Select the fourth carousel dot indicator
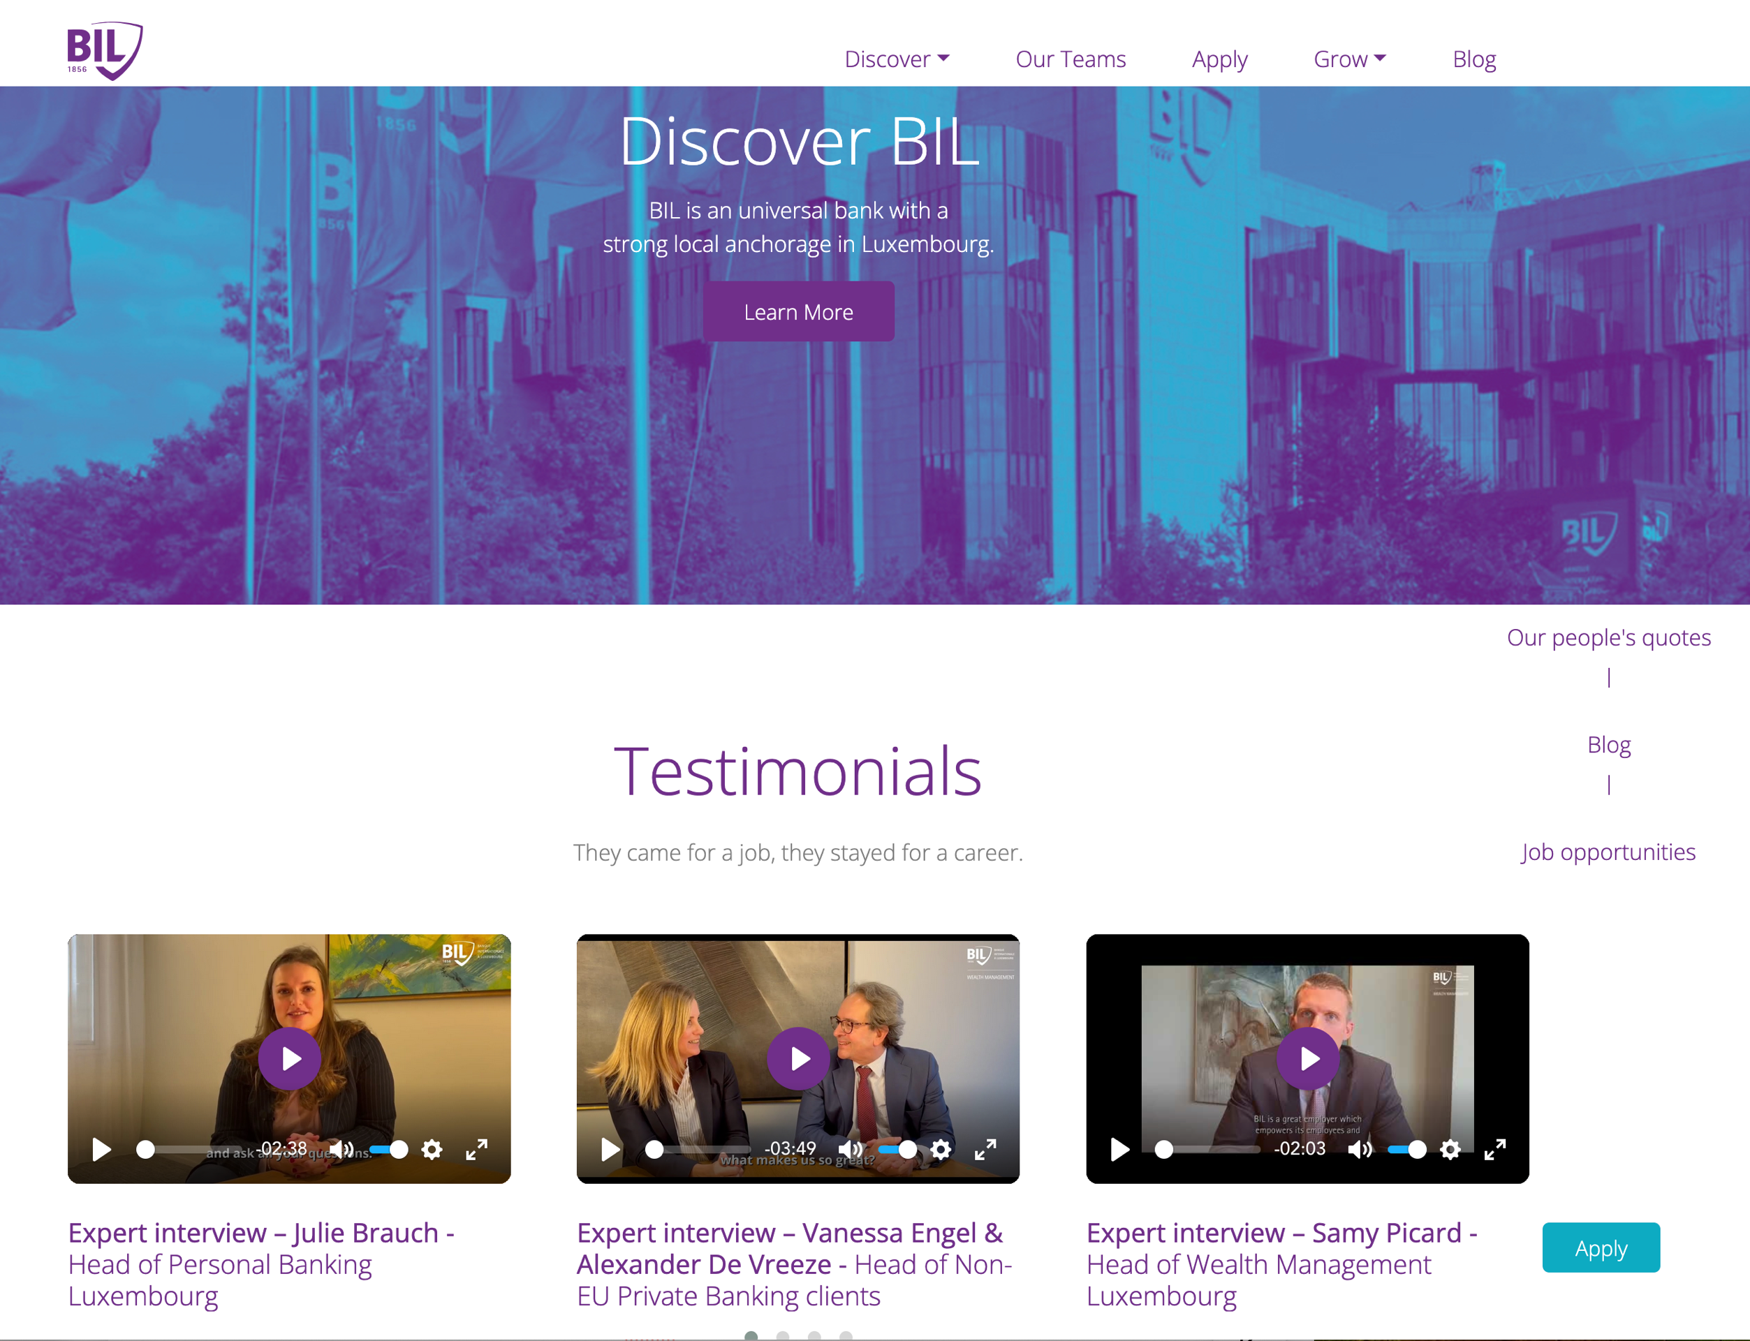 click(846, 1335)
